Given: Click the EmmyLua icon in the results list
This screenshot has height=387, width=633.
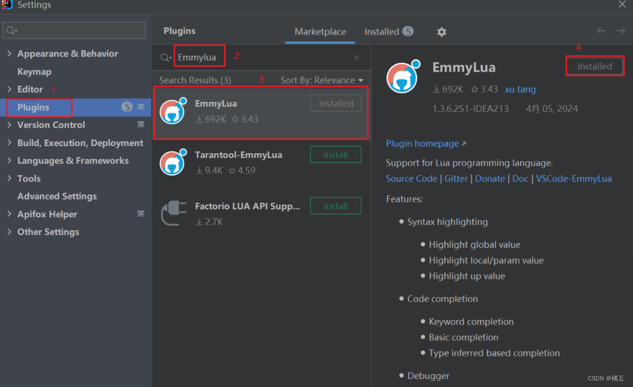Looking at the screenshot, I should pos(173,111).
